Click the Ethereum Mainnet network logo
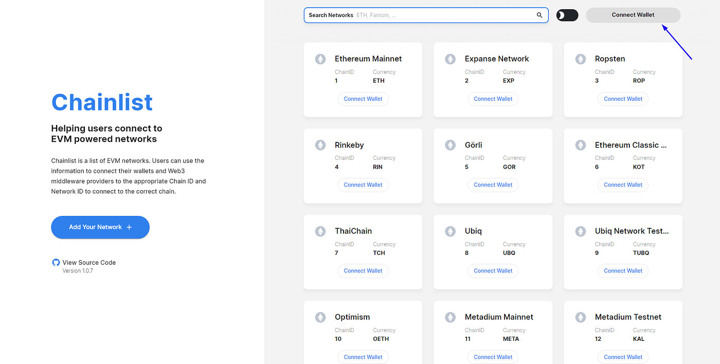 pyautogui.click(x=320, y=59)
